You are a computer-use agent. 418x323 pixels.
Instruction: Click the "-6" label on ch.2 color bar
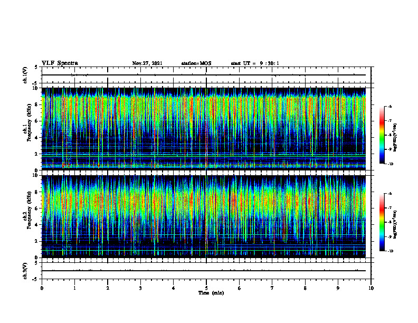[389, 194]
